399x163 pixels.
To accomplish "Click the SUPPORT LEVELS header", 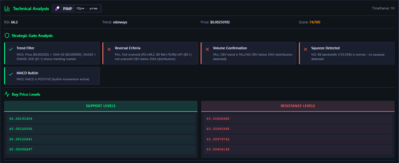I will [101, 106].
